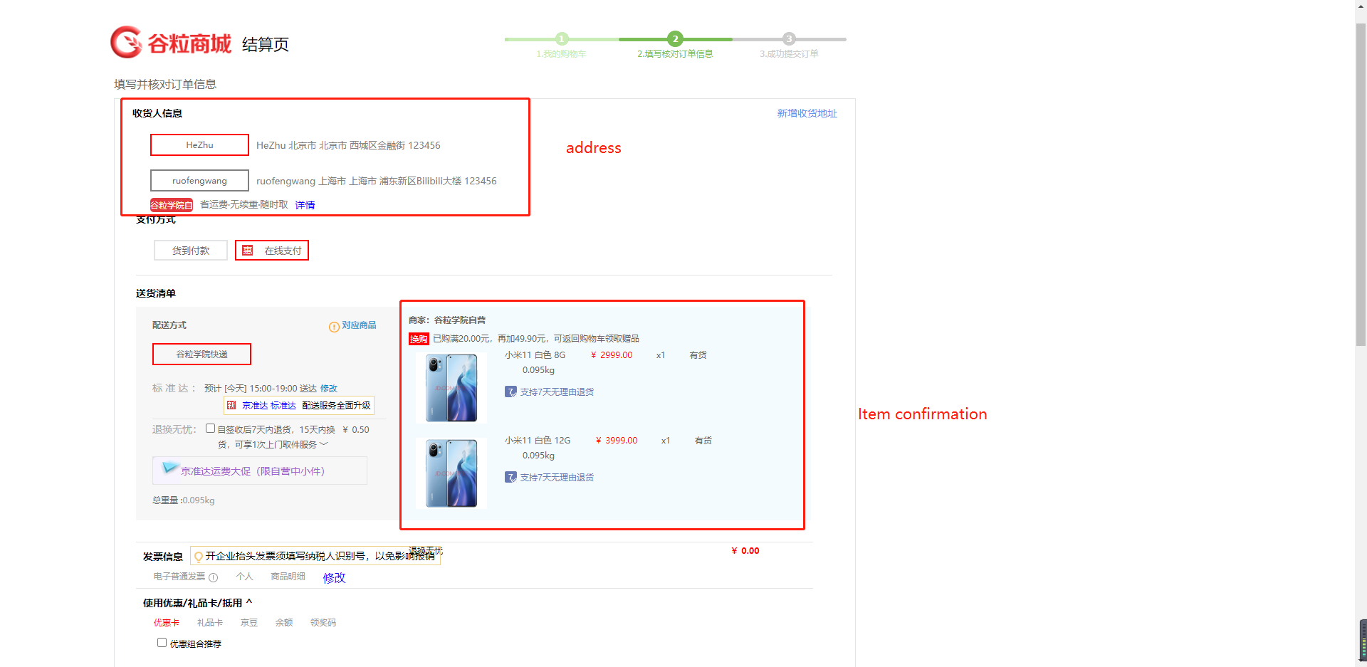Click the ¥ 3999.00 price
1367x667 pixels.
click(x=617, y=441)
